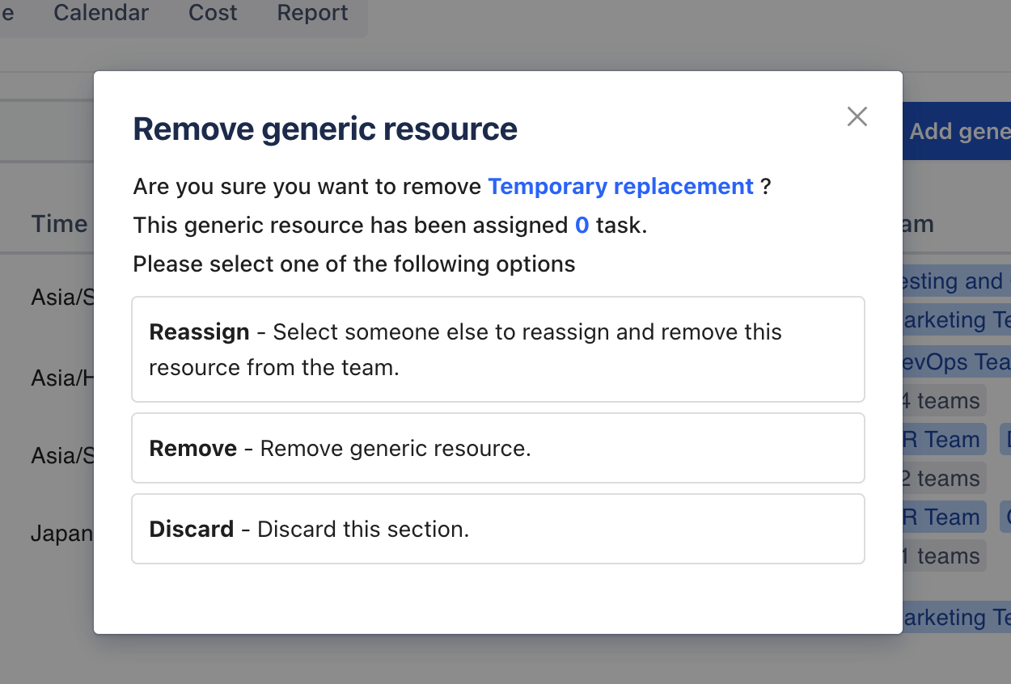
Task: Select the DevOps Team tag
Action: (957, 361)
